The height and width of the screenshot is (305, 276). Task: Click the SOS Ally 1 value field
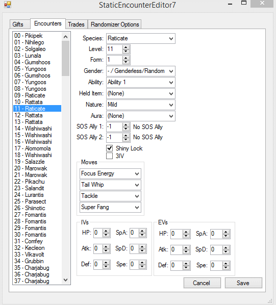pyautogui.click(x=115, y=127)
